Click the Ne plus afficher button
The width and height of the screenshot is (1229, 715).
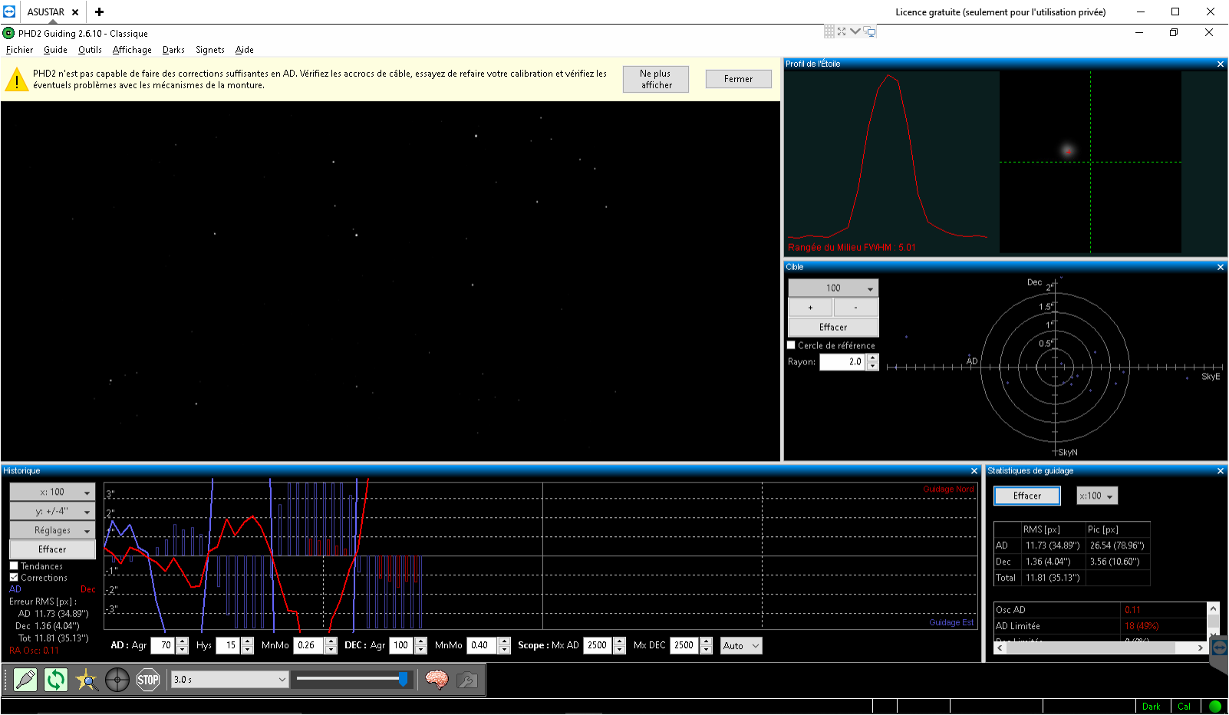coord(656,79)
